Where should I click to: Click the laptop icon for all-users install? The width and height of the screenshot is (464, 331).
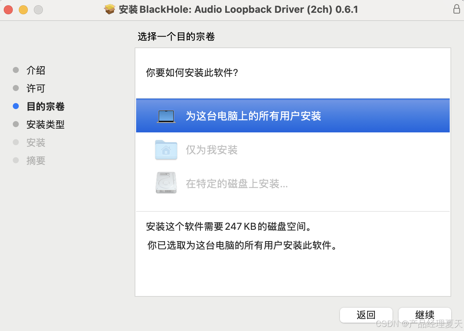pyautogui.click(x=166, y=117)
